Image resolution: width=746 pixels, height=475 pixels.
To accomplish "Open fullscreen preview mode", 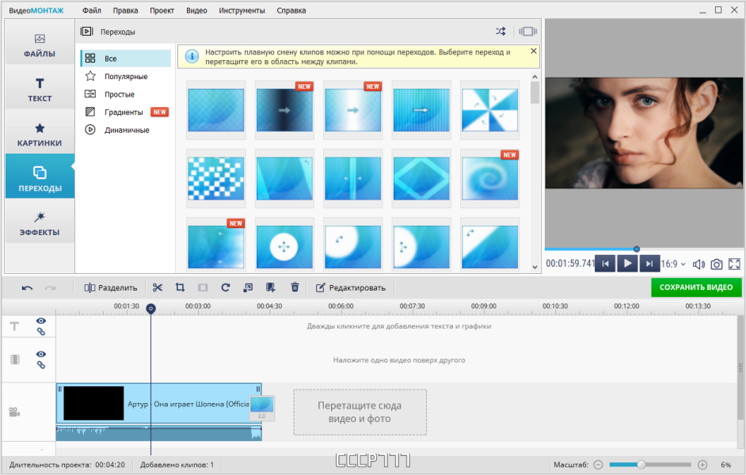I will tap(734, 264).
